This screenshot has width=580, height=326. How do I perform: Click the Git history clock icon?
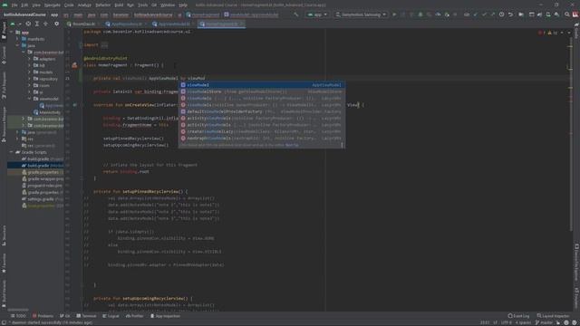point(501,14)
